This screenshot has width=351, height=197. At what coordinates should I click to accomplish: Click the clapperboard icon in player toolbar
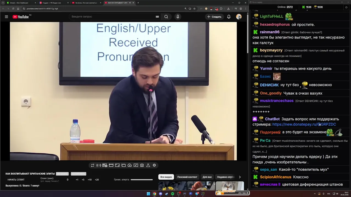(111, 165)
